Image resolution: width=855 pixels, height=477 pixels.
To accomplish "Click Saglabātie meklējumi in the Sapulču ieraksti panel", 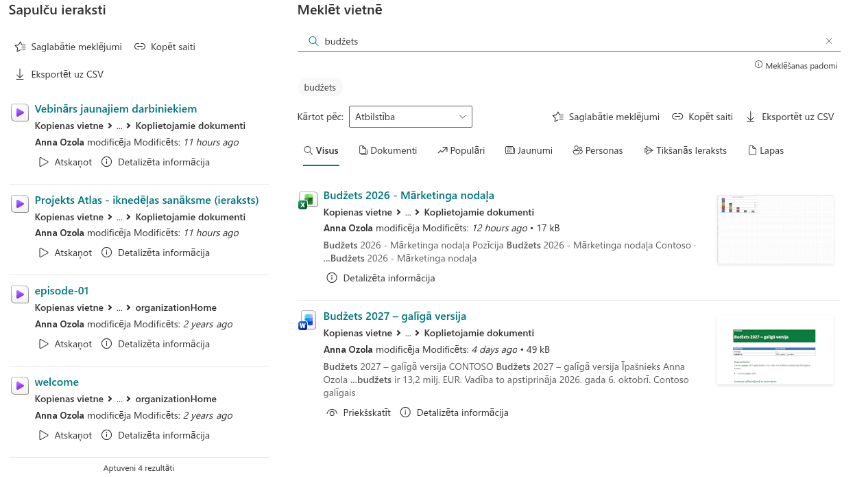I will [68, 47].
